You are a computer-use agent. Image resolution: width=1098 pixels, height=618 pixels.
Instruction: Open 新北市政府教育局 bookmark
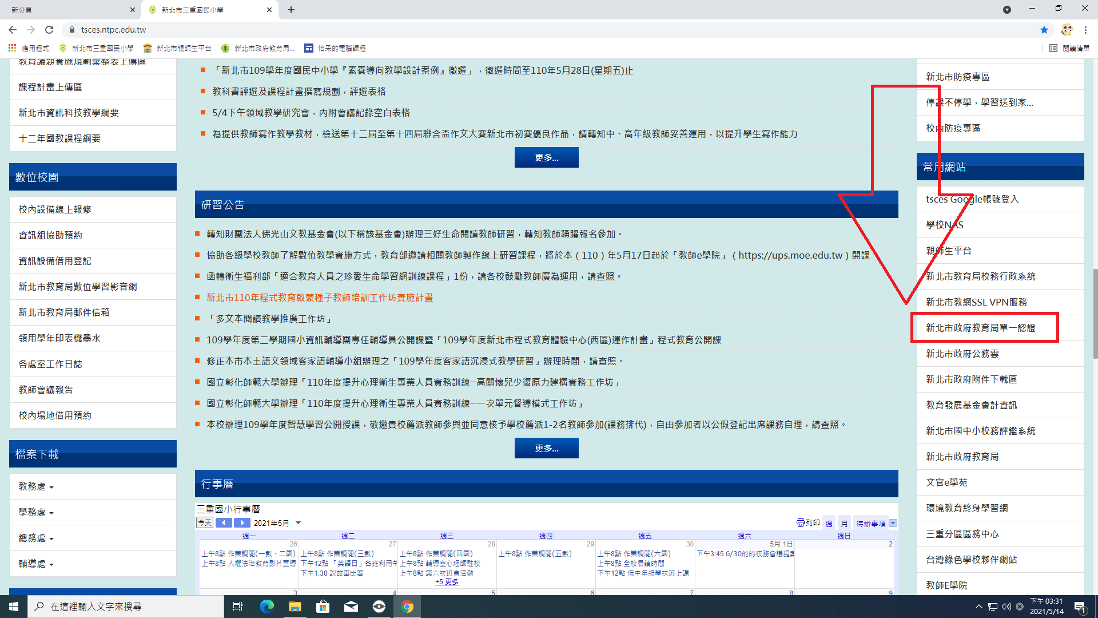[x=258, y=48]
